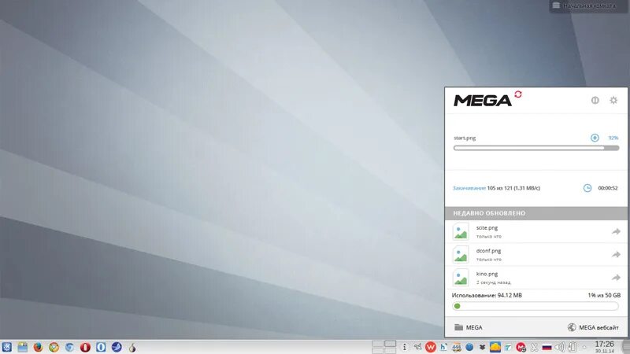Open dconf.png thumbnail in recent list
The height and width of the screenshot is (354, 630).
(461, 254)
